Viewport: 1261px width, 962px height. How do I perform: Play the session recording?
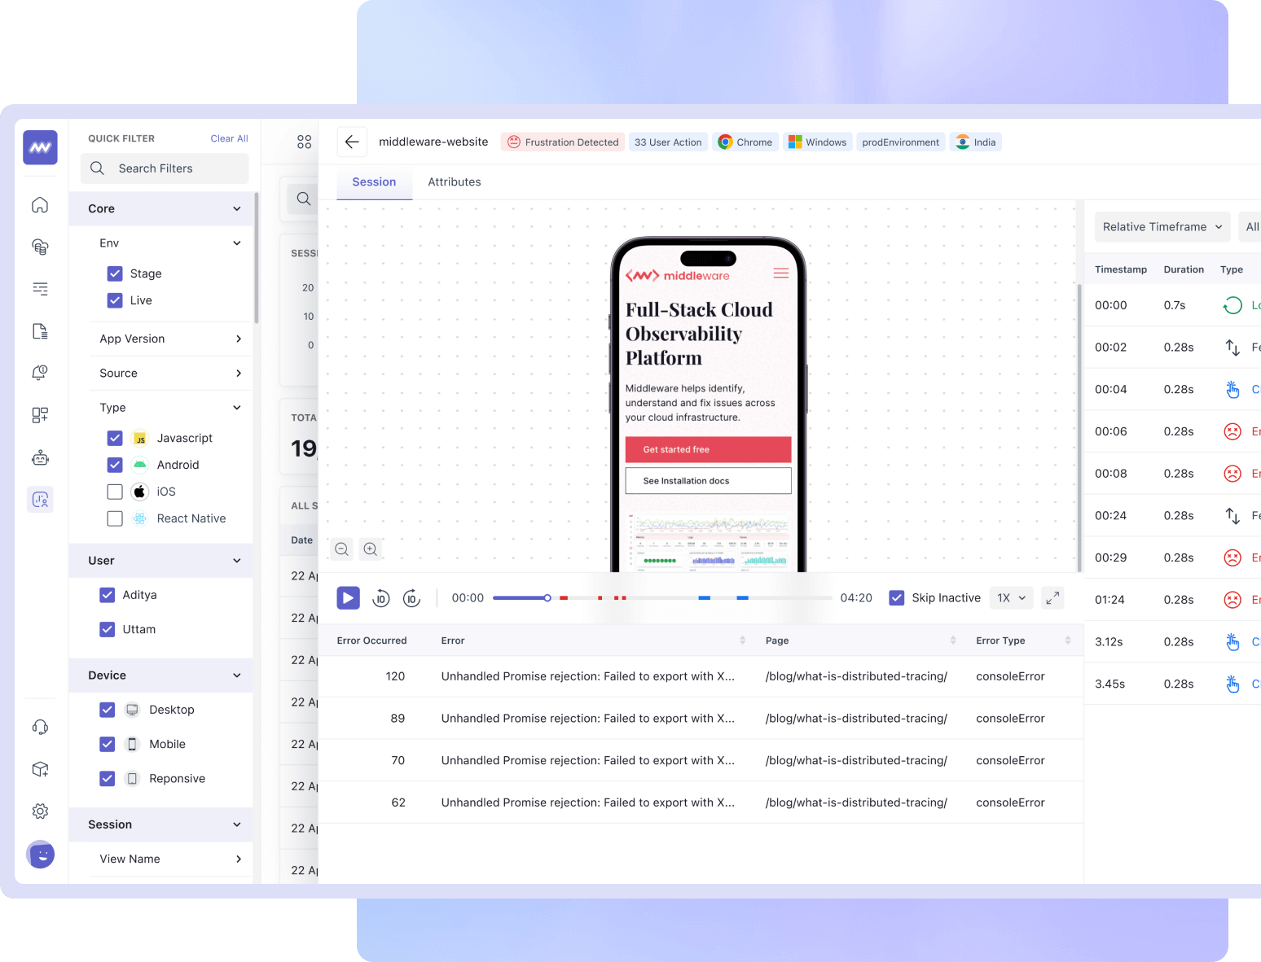[348, 598]
